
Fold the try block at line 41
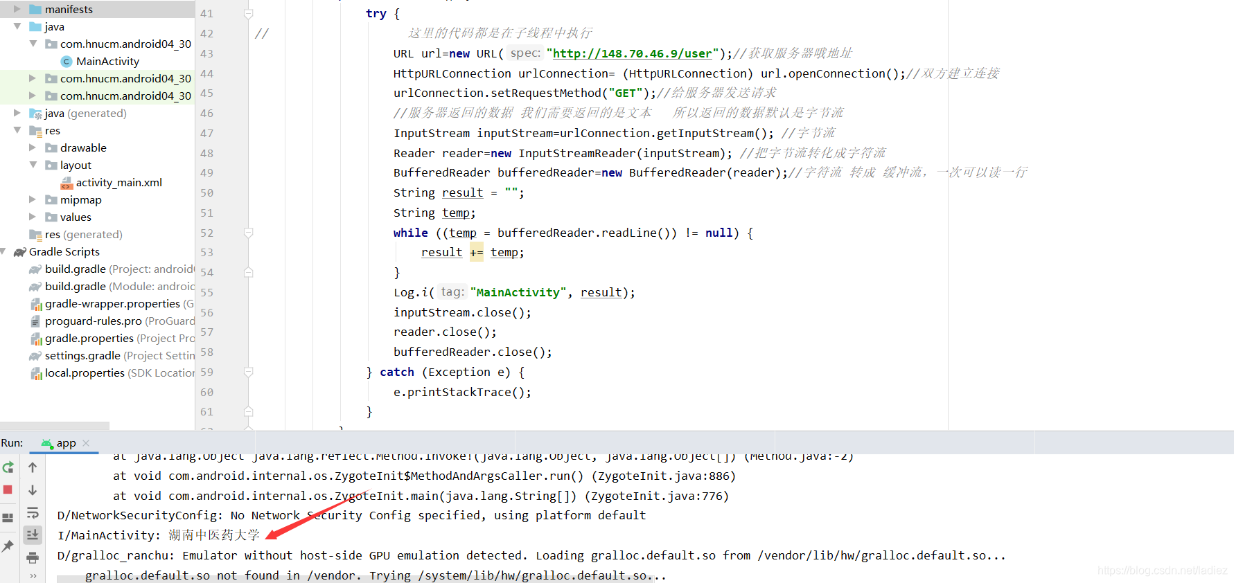click(x=249, y=14)
